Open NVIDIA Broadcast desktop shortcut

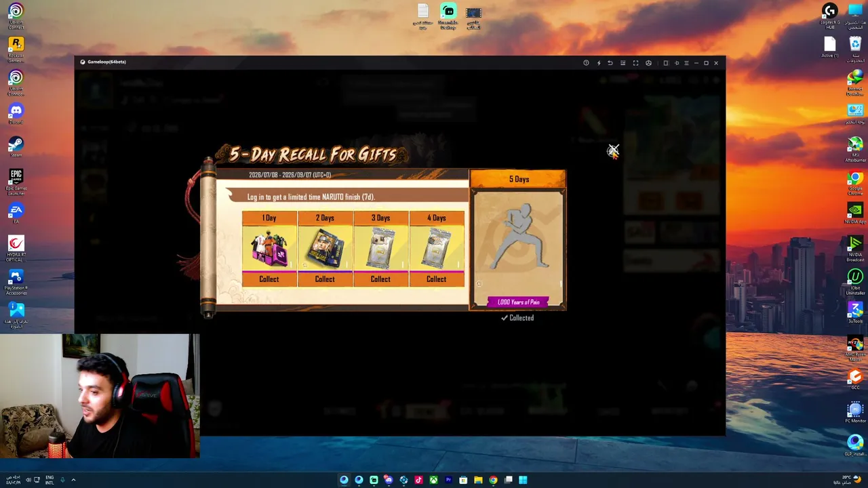(x=855, y=249)
